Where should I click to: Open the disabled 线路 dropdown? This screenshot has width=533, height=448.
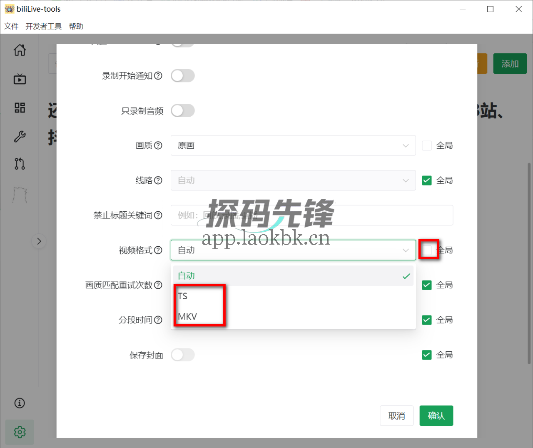click(293, 180)
